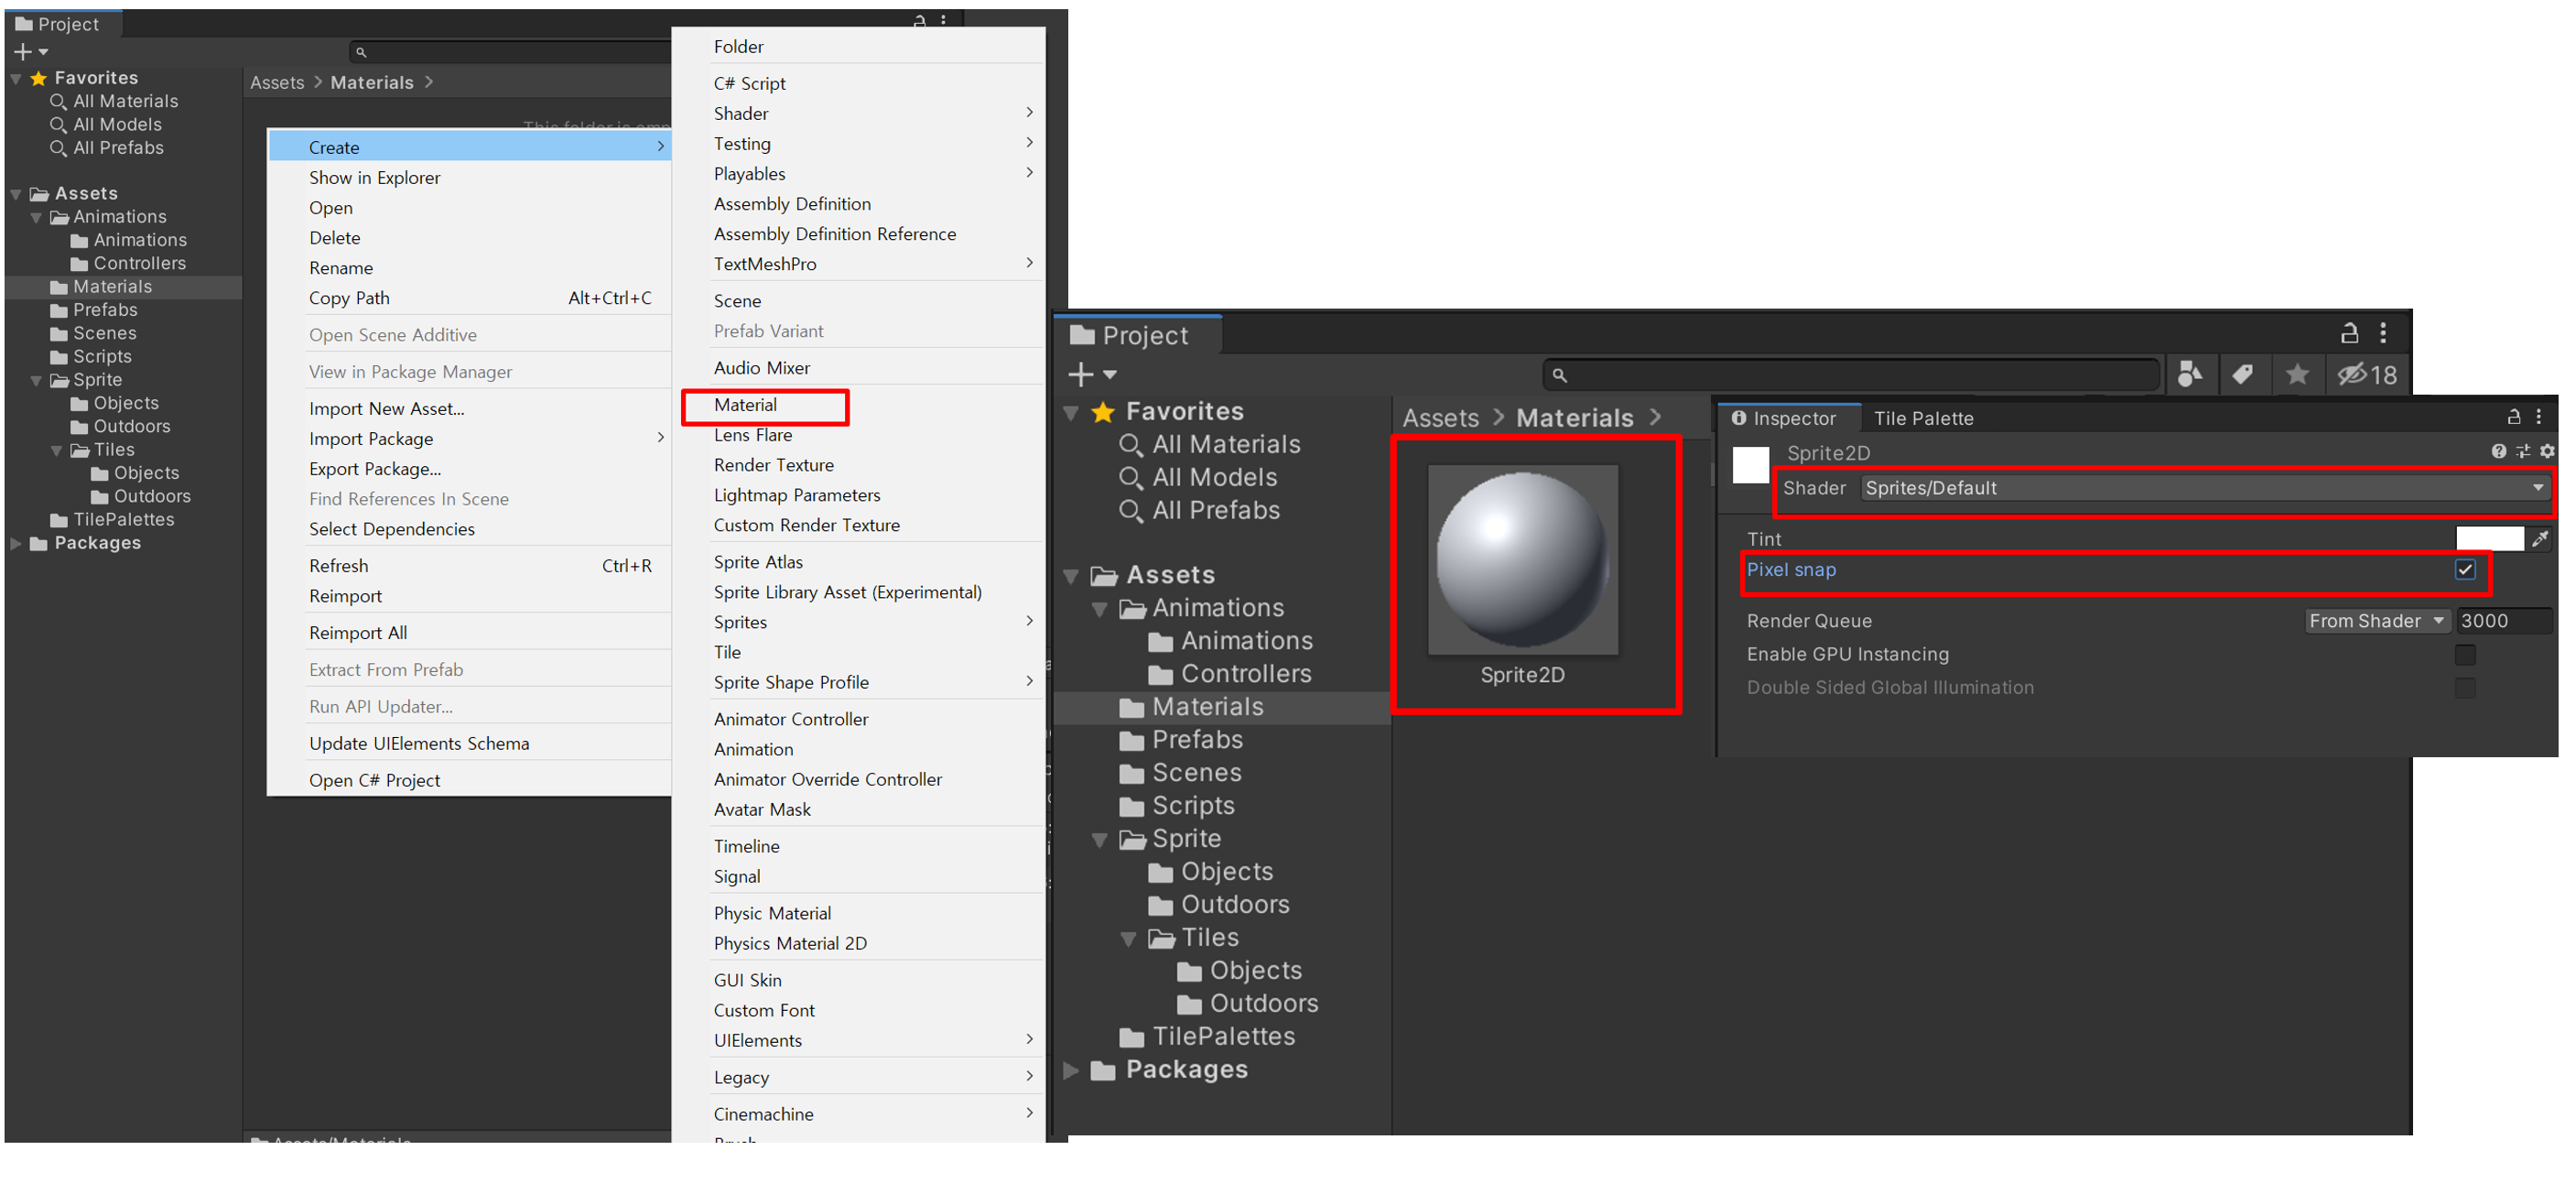The height and width of the screenshot is (1183, 2576).
Task: Click the white Tint color swatch
Action: point(2489,539)
